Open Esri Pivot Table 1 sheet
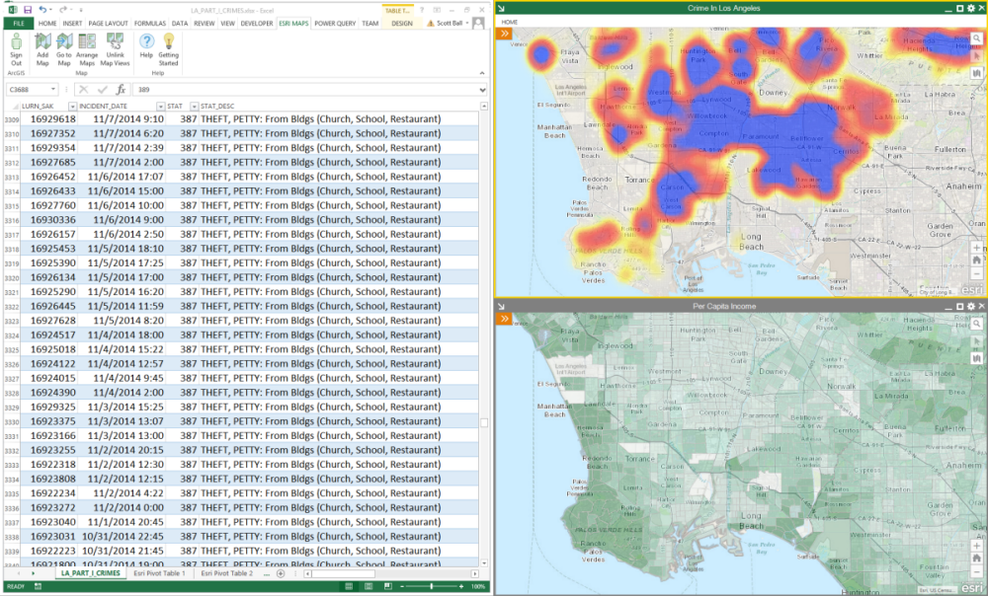This screenshot has height=596, width=988. (x=160, y=573)
